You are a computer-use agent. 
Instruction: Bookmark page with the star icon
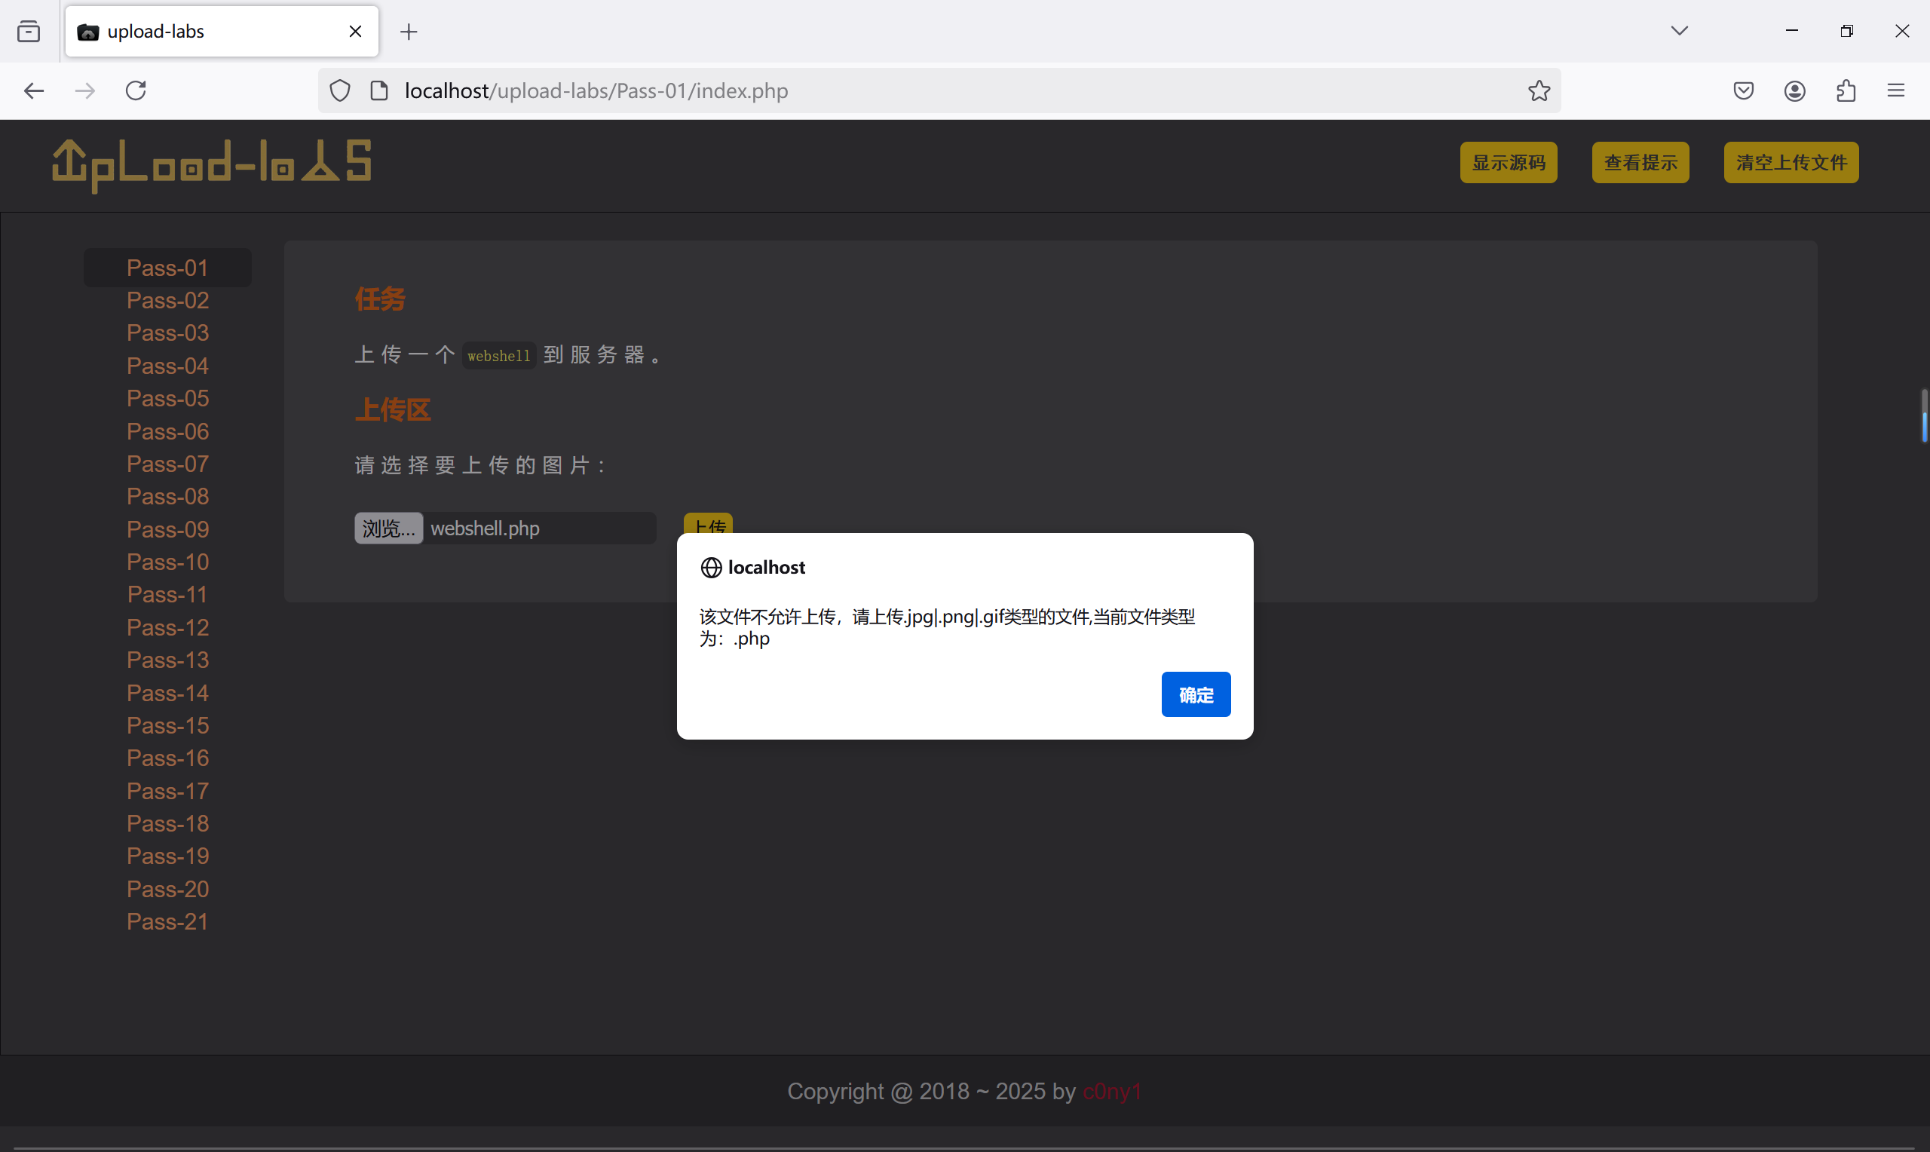tap(1539, 90)
